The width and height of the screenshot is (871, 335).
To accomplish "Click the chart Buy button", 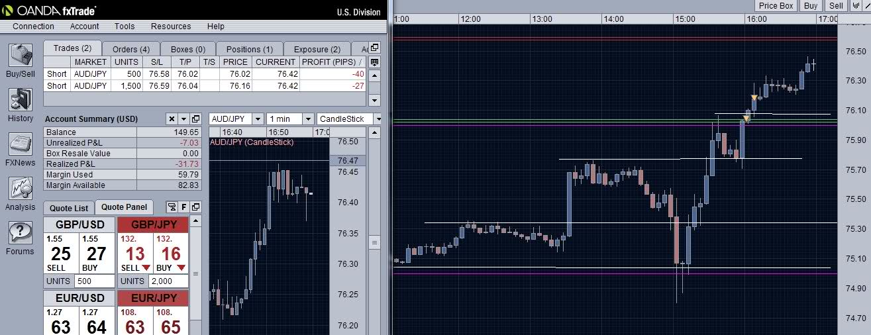I will click(x=811, y=5).
